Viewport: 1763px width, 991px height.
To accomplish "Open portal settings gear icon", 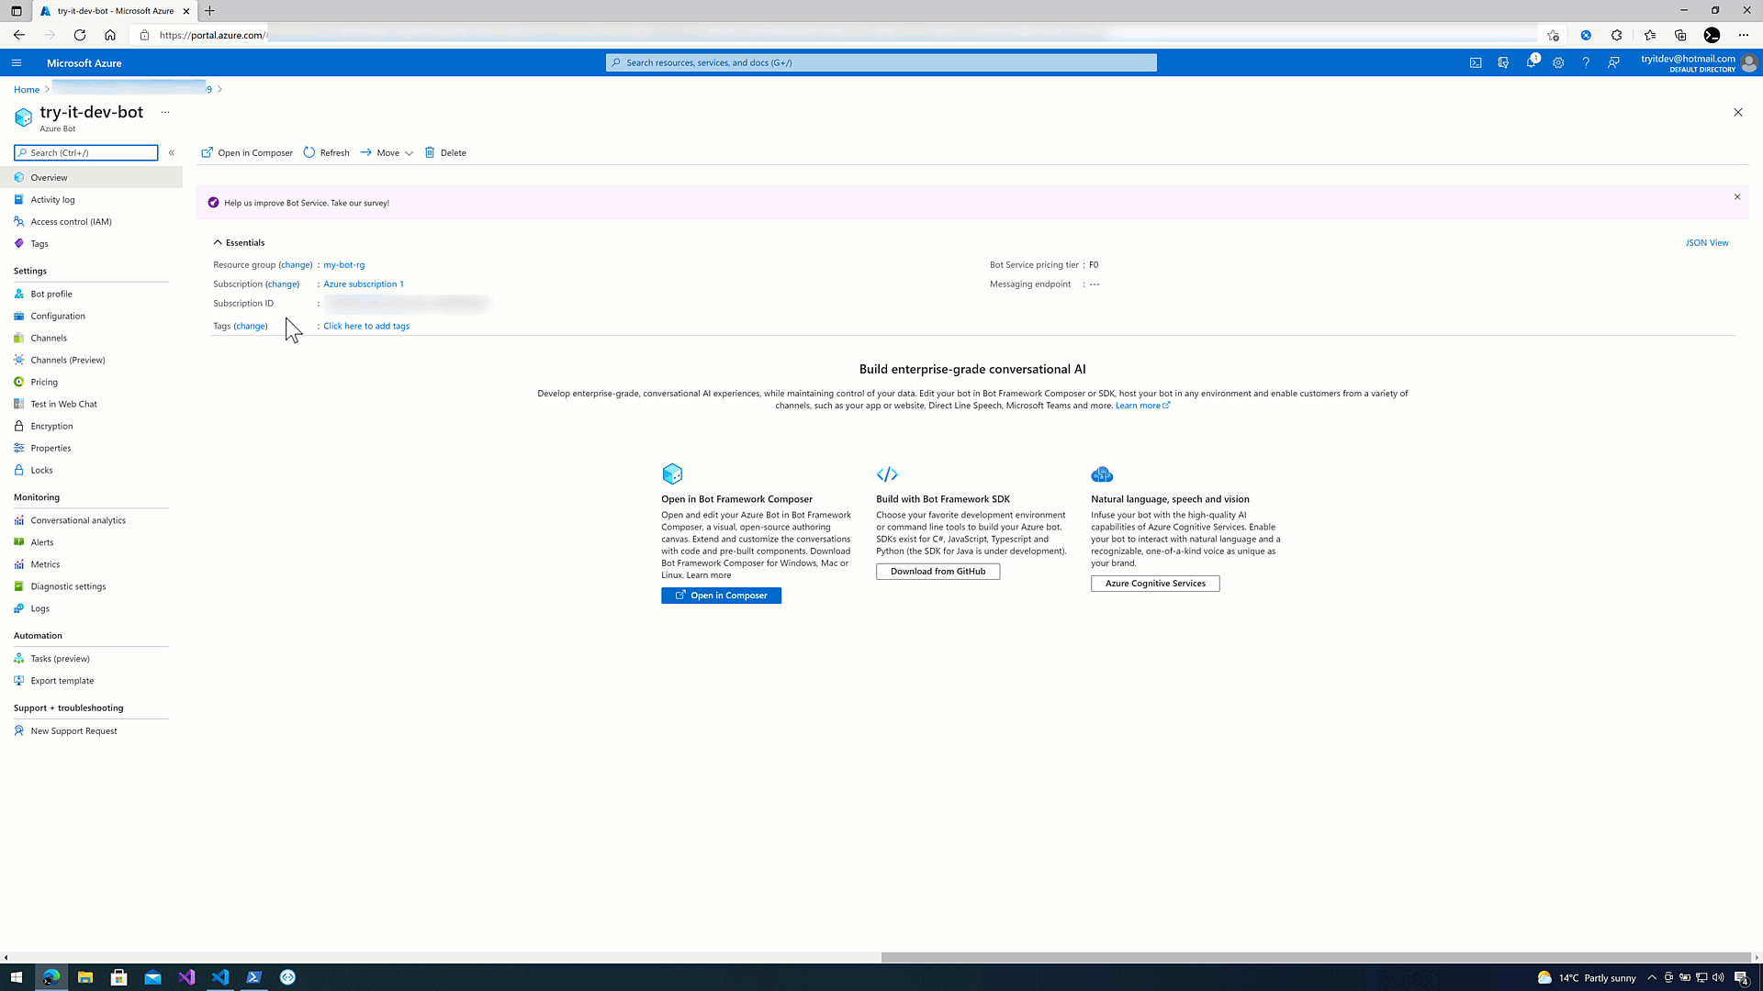I will [x=1558, y=63].
